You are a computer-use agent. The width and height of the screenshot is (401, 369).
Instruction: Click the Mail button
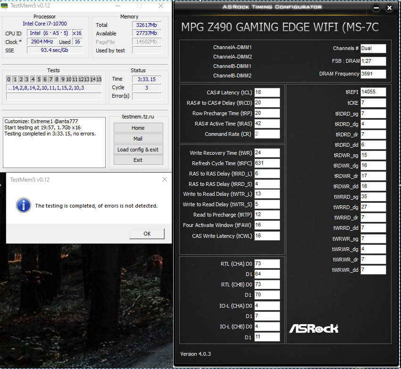[x=138, y=139]
